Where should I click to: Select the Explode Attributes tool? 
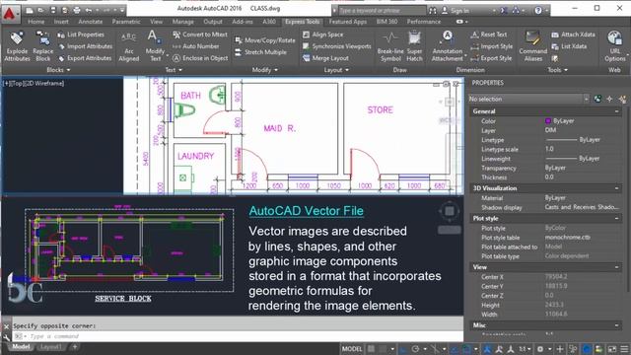click(x=17, y=46)
